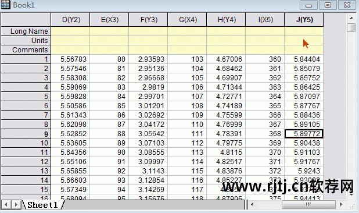This screenshot has width=359, height=213.
Task: Click cell with value 5.65106
Action: point(70,162)
